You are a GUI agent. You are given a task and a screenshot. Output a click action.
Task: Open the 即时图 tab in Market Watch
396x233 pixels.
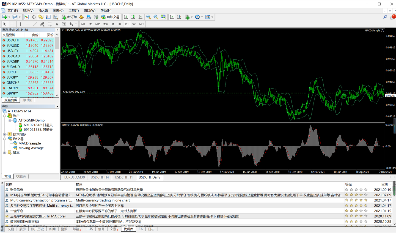[x=27, y=100]
